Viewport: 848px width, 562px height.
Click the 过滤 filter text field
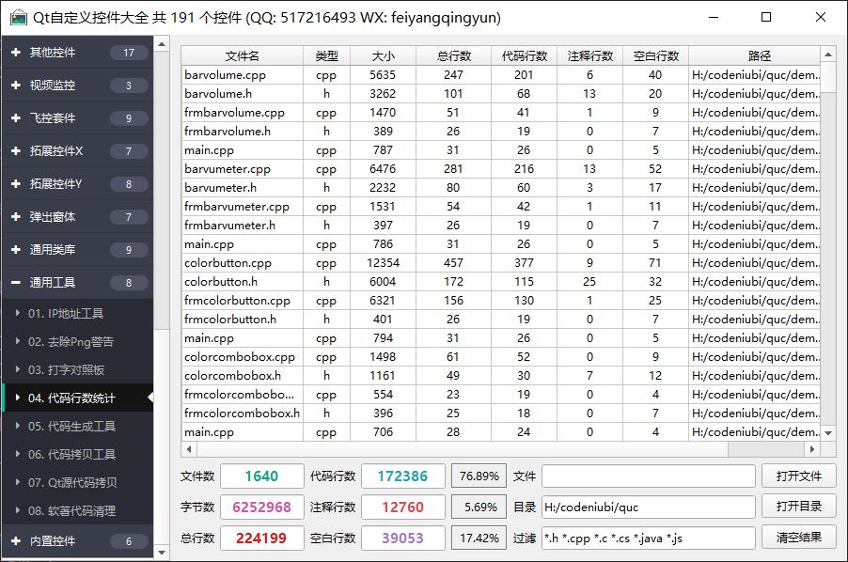coord(648,539)
